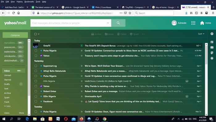Tick the select-all messages checkbox

[x=35, y=34]
